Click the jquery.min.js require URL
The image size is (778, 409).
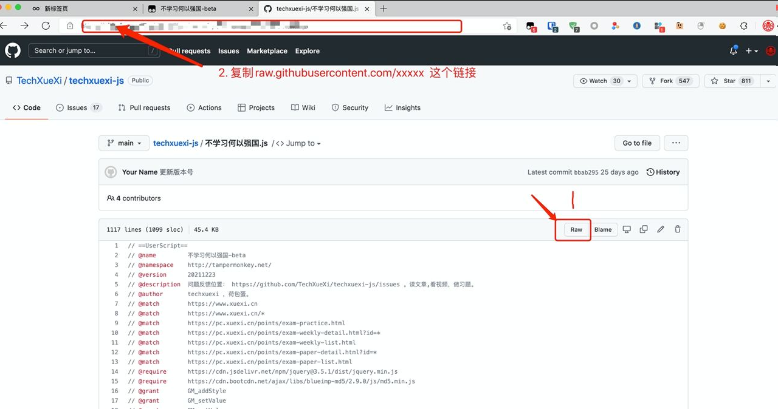292,372
